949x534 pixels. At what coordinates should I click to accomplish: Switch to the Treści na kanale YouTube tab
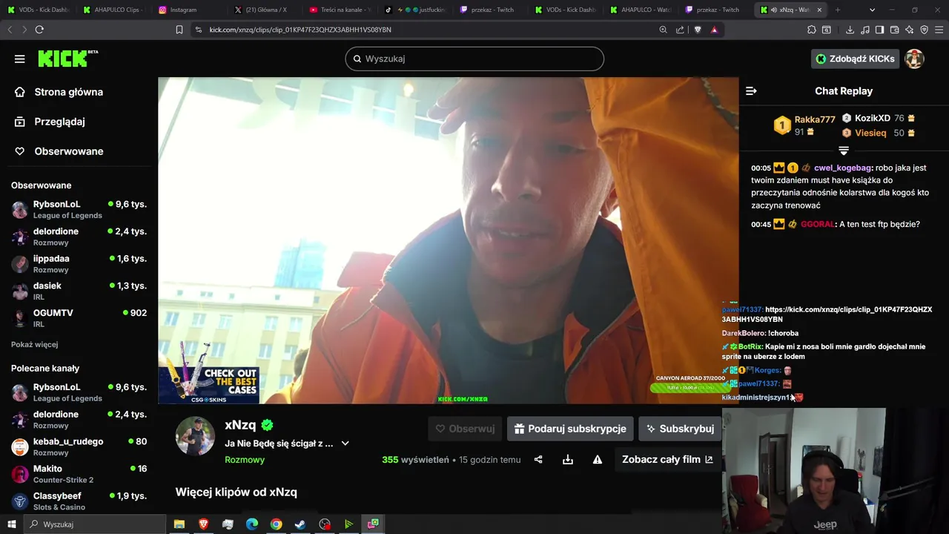click(x=341, y=10)
